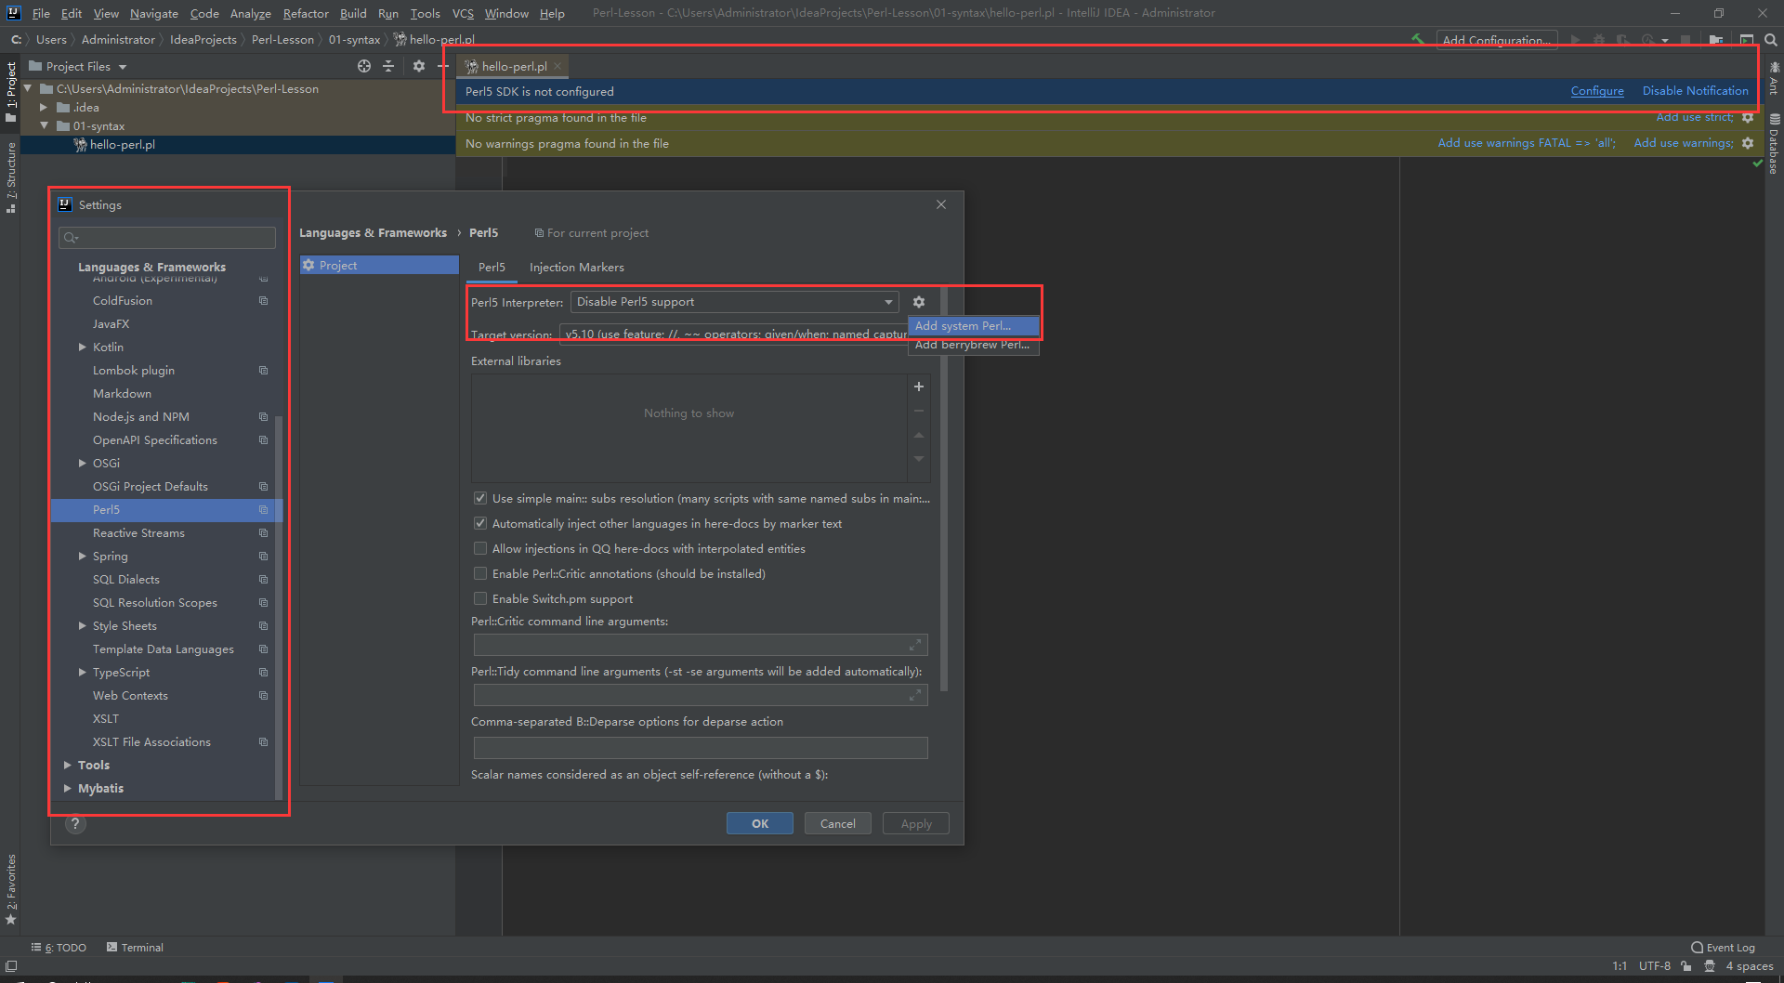Expand the .idea folder

point(43,108)
